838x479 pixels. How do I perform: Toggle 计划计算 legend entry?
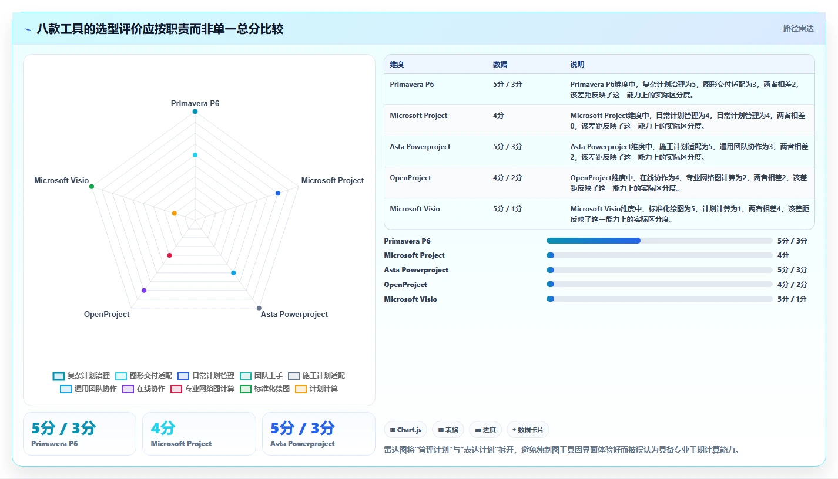click(x=316, y=389)
